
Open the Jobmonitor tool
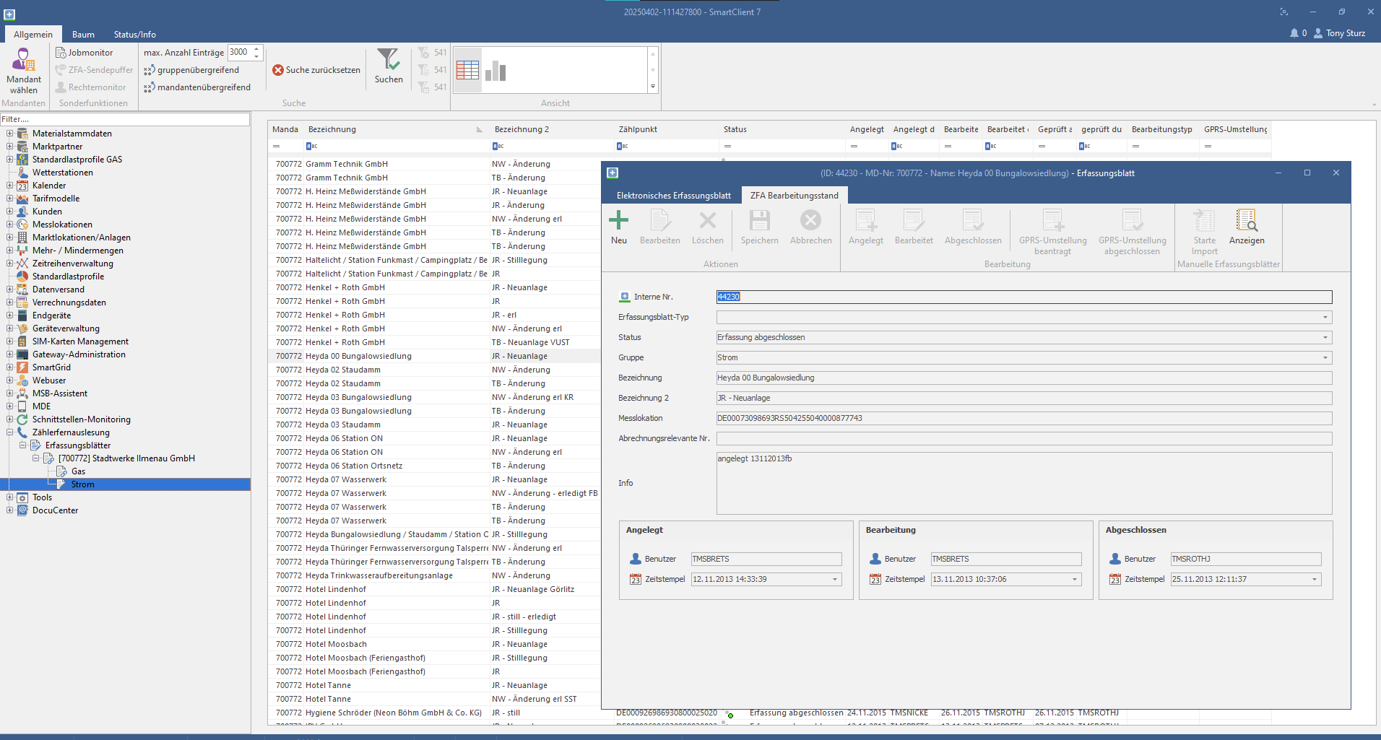coord(85,53)
